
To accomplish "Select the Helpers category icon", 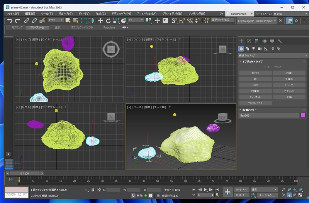I will (x=266, y=49).
